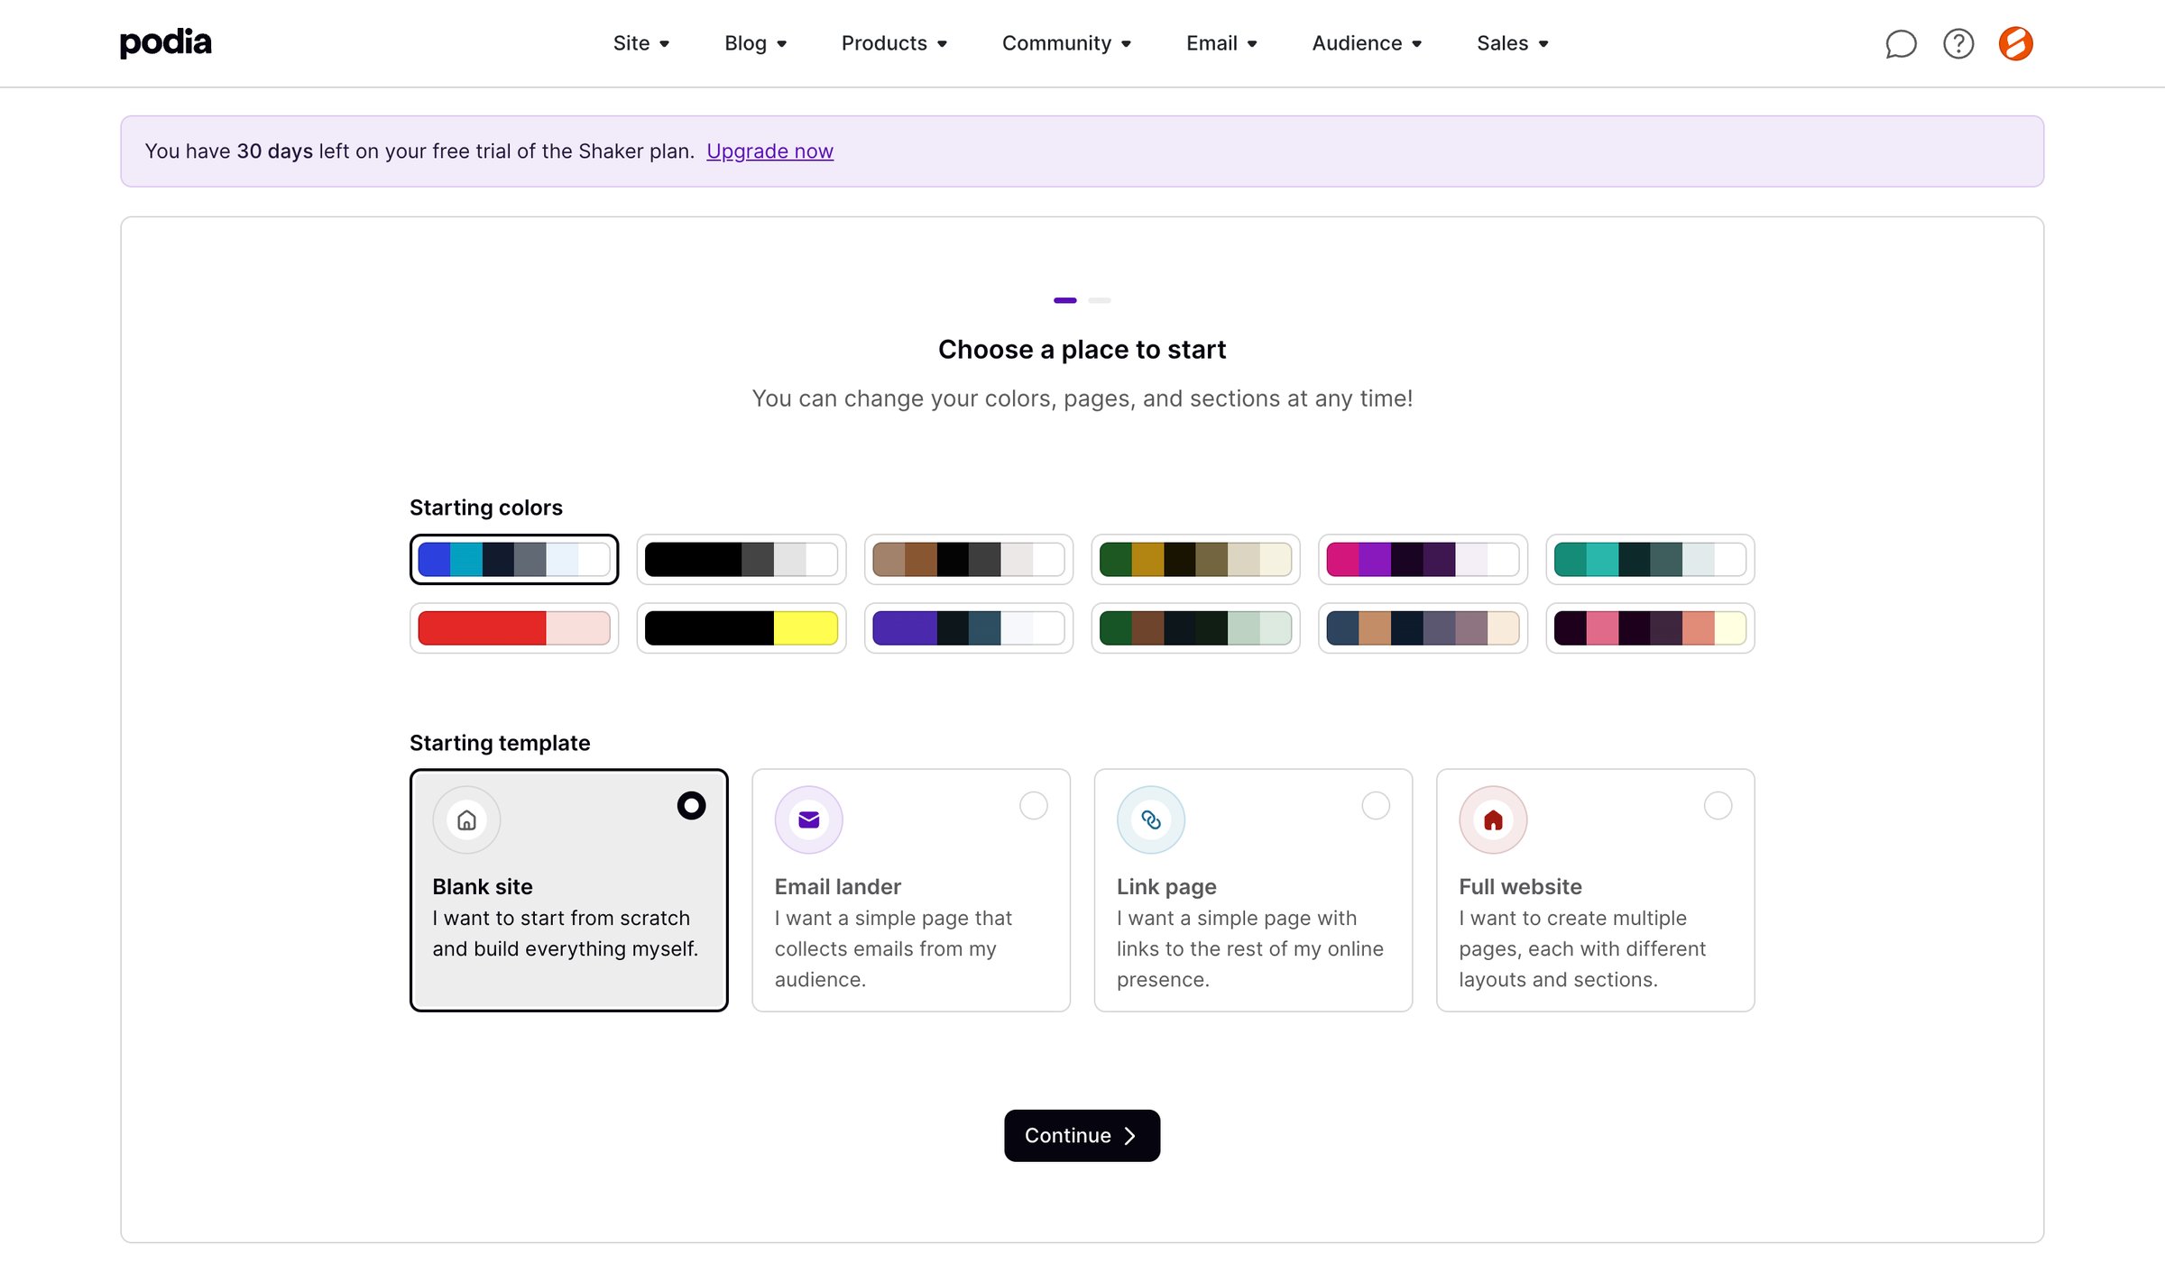Open the orange account avatar menu
The width and height of the screenshot is (2165, 1272).
click(2015, 43)
